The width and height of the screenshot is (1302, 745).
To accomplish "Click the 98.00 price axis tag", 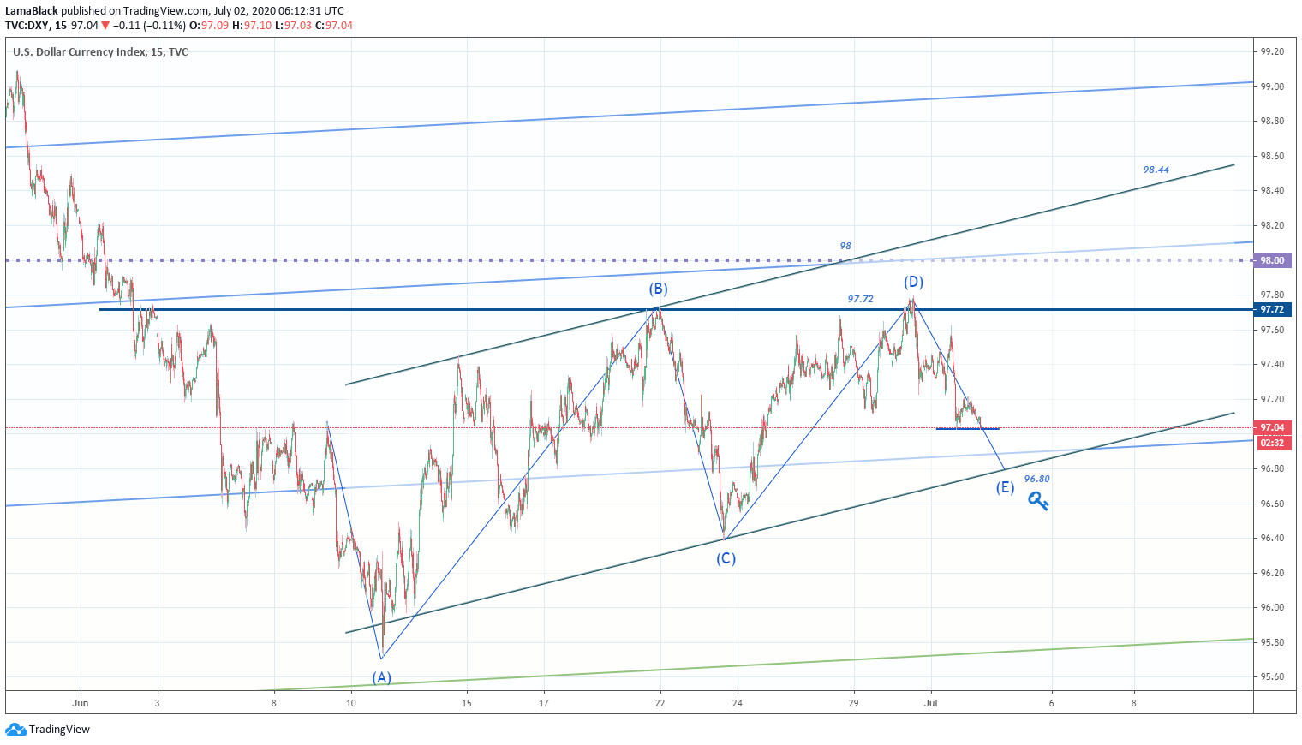I will 1272,260.
